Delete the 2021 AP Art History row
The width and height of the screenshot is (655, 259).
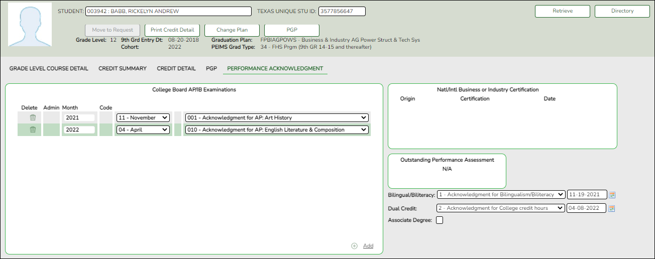tap(33, 117)
